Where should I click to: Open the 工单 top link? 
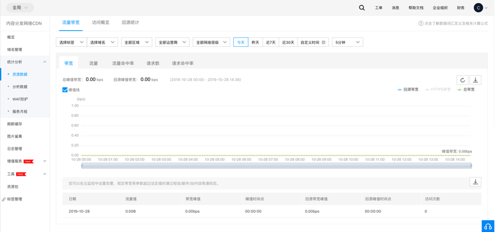point(379,8)
